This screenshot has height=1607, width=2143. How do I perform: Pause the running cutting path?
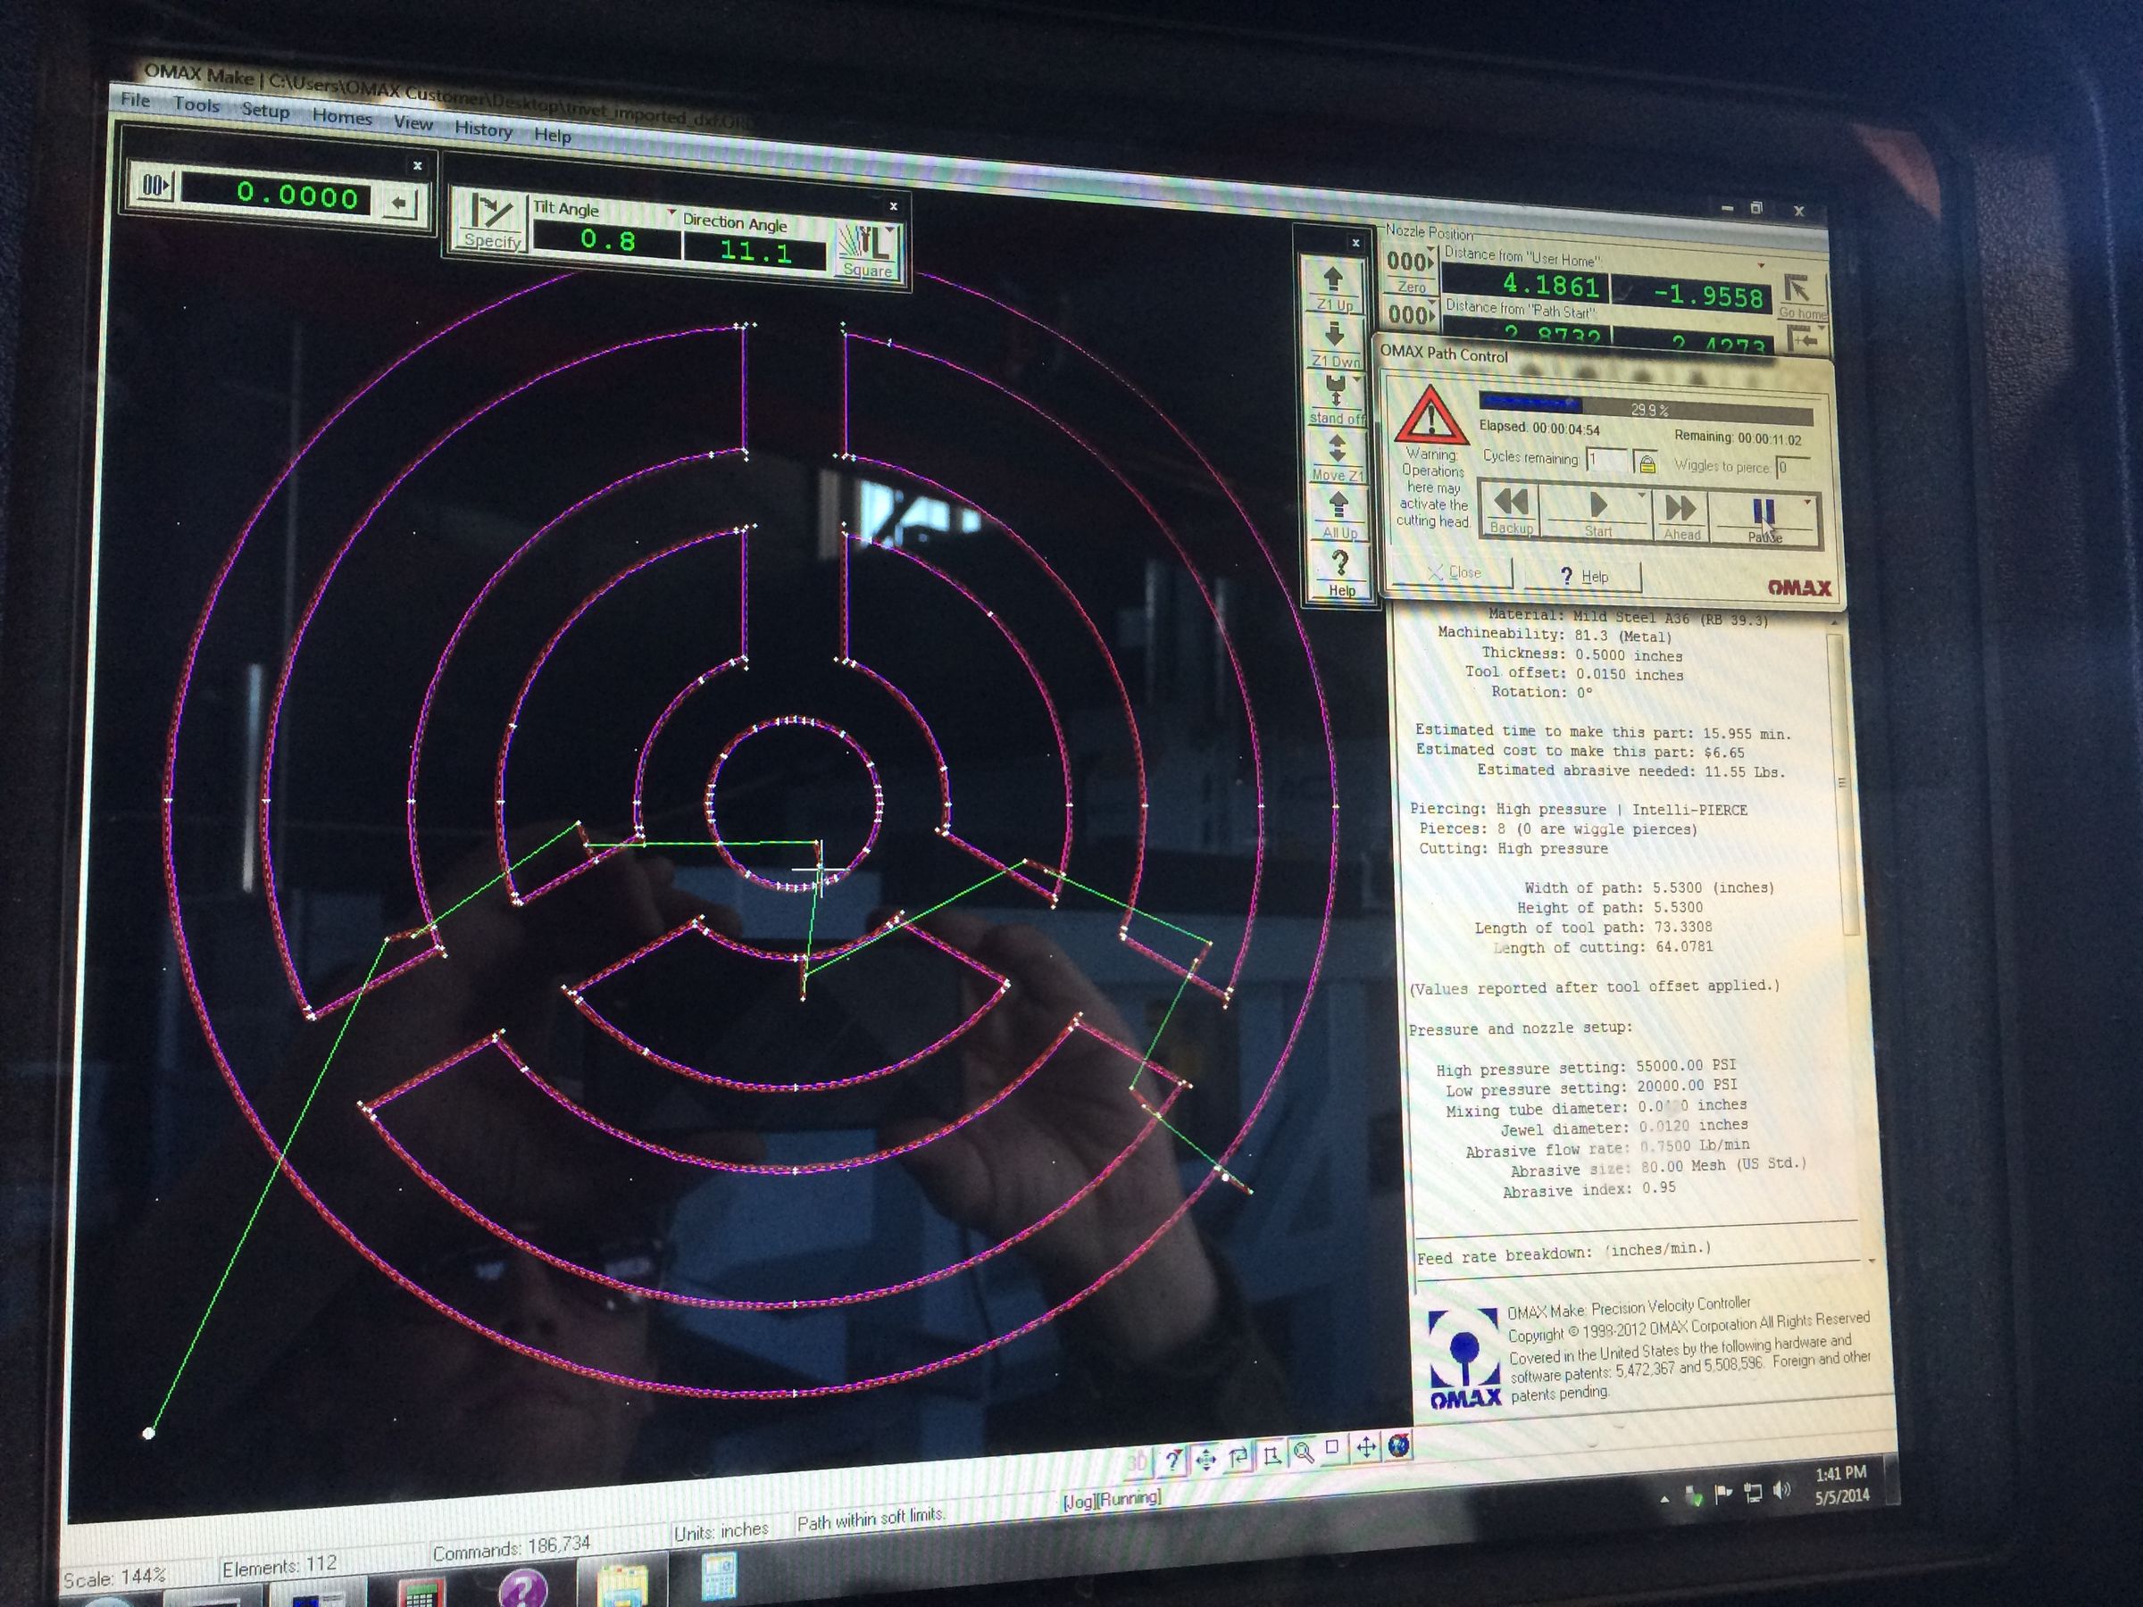(1763, 520)
